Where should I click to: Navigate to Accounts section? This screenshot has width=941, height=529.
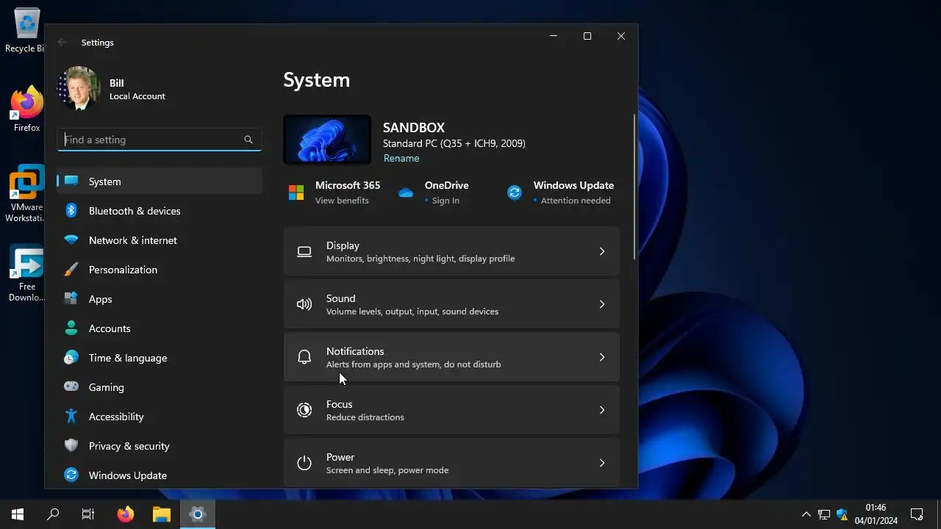(159, 328)
